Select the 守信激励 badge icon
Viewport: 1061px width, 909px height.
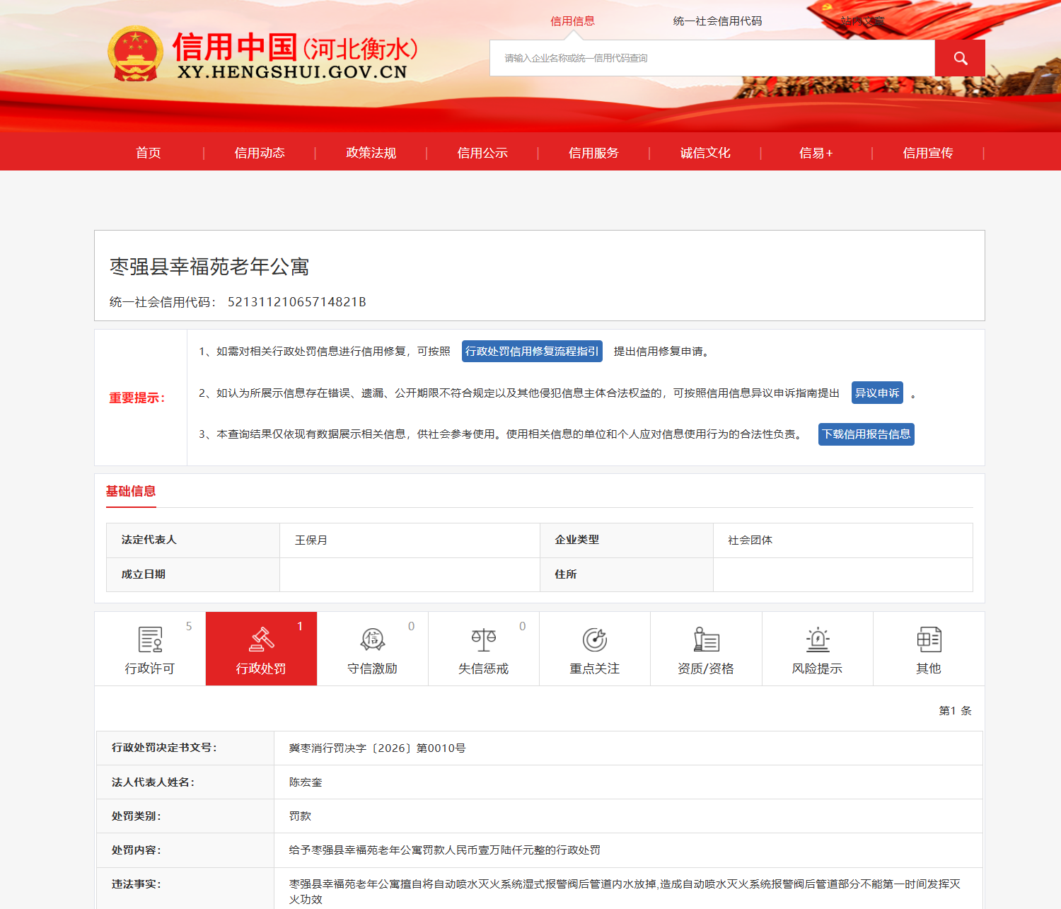pos(372,639)
